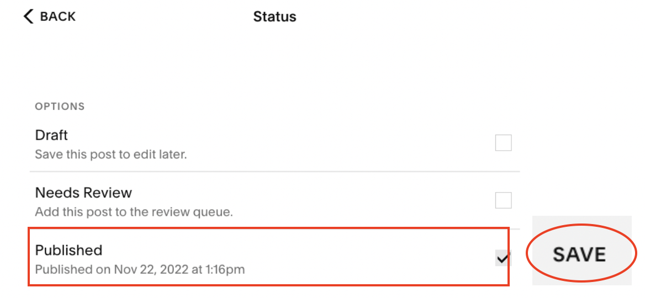The image size is (645, 298).
Task: Enable the Needs Review checkbox
Action: (503, 200)
